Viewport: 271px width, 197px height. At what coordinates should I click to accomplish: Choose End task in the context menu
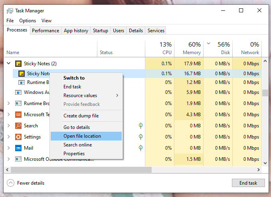pos(86,87)
